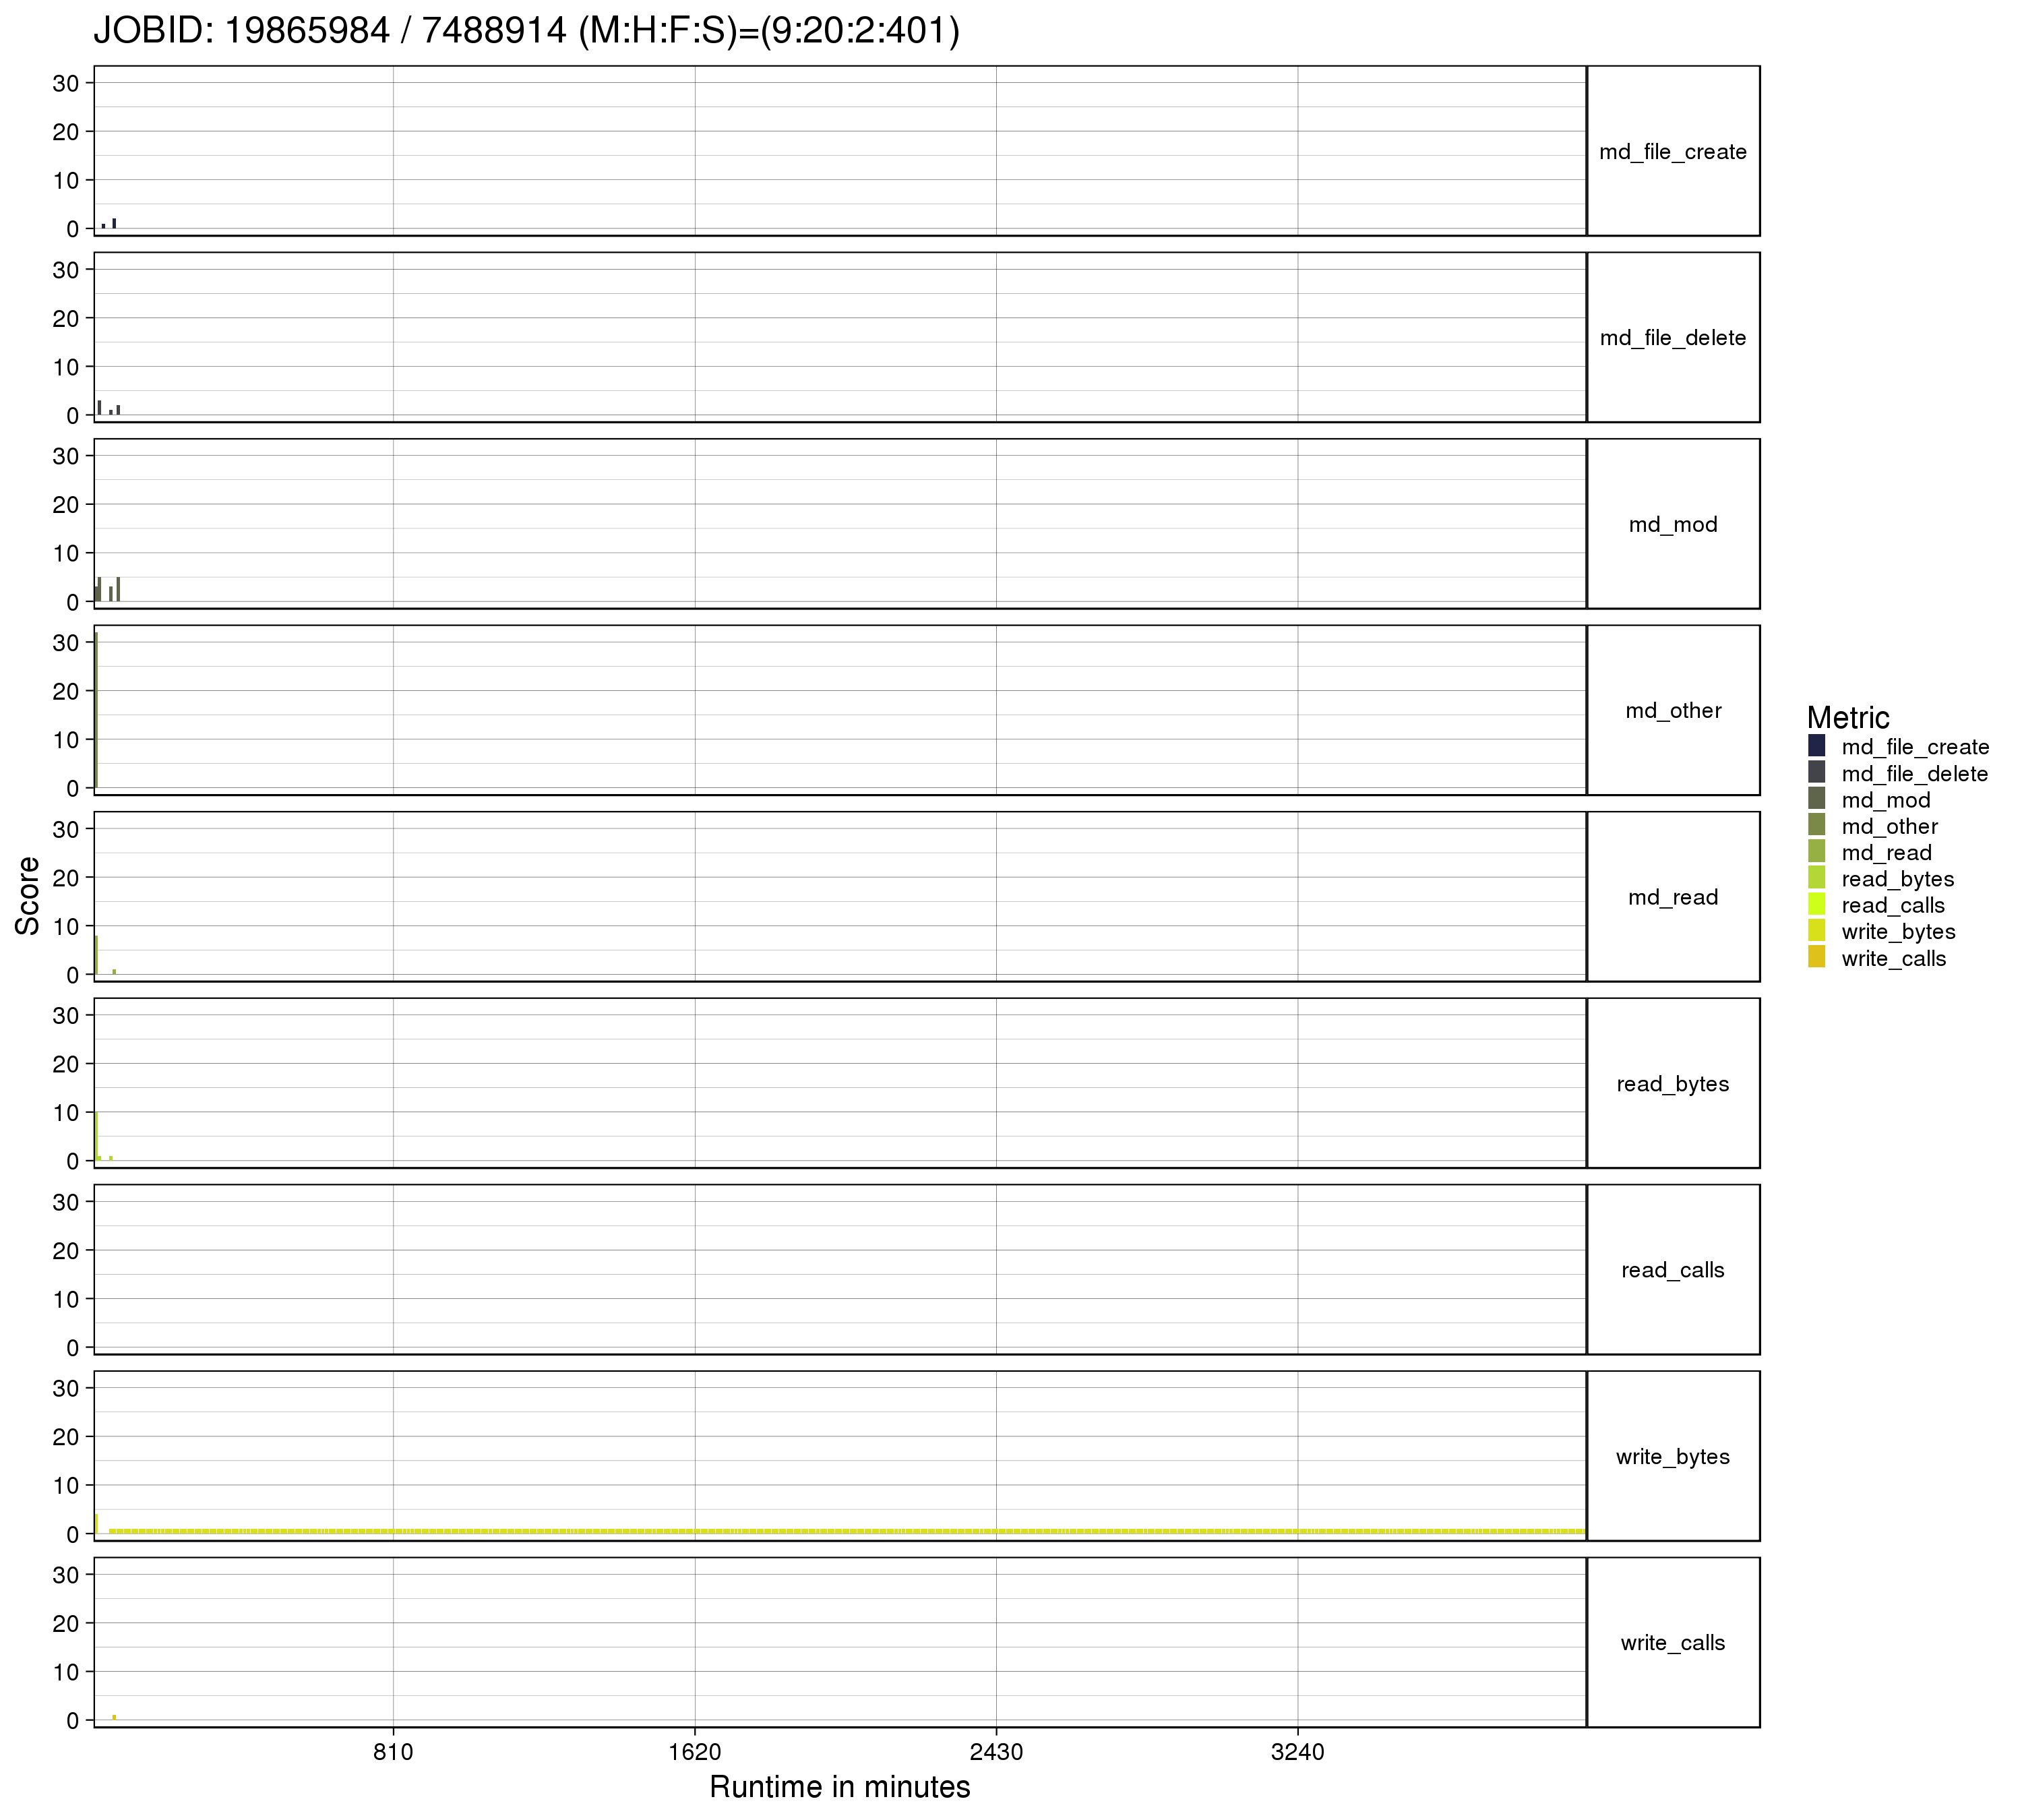Click the write_calls legend color swatch
Image resolution: width=2022 pixels, height=1820 pixels.
click(1816, 958)
